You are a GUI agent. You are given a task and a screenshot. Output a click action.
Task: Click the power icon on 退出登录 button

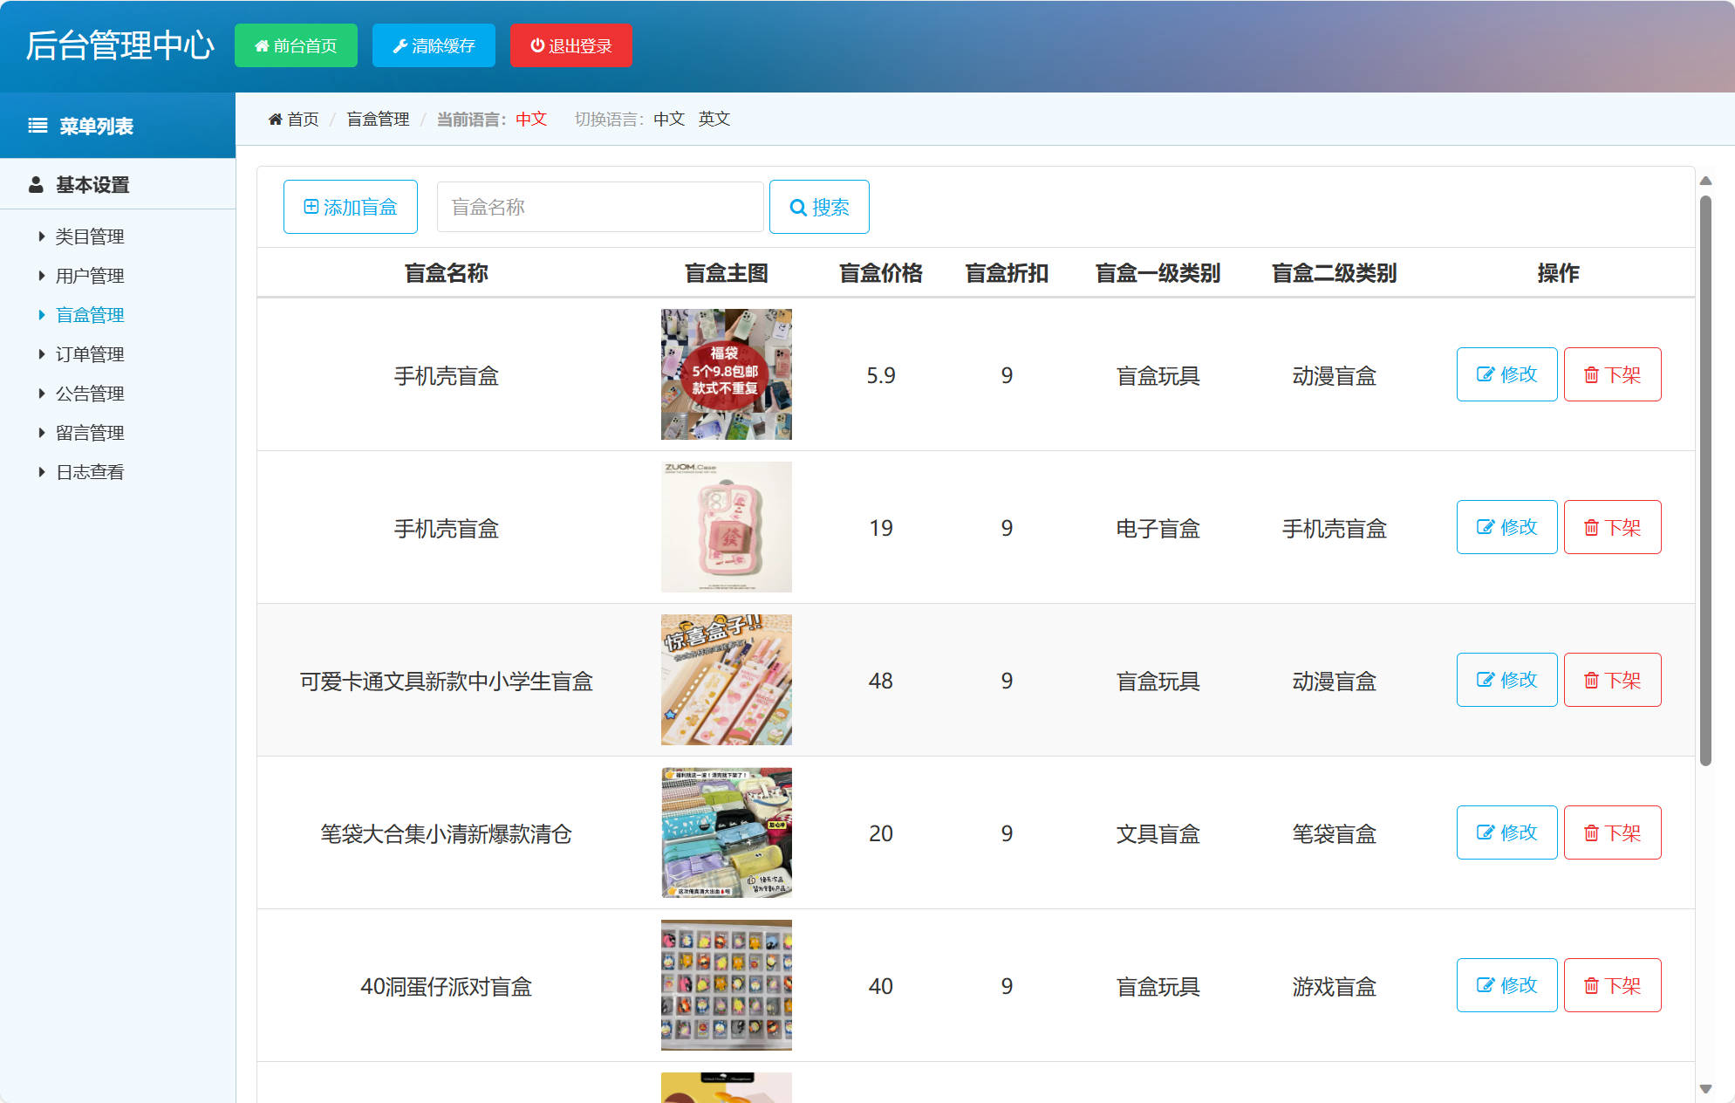[x=536, y=45]
